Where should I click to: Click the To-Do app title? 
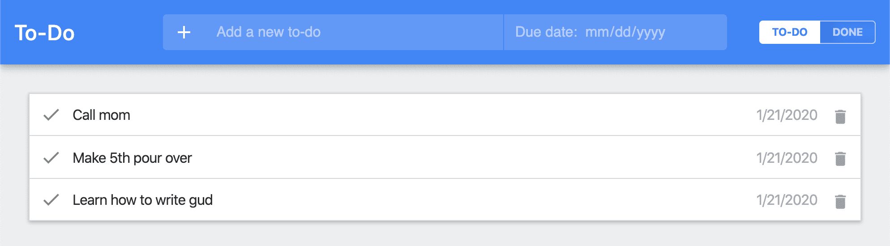(45, 33)
